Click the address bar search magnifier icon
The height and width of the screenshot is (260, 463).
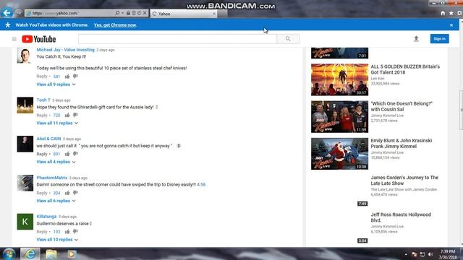(117, 13)
